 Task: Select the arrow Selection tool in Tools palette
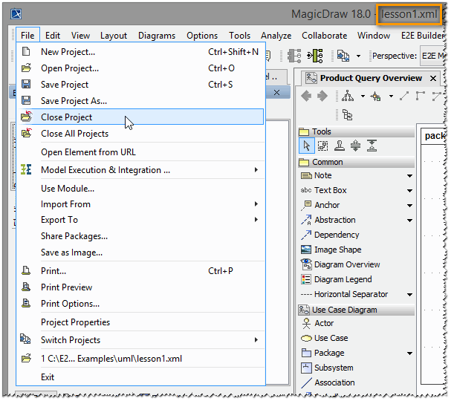(x=306, y=146)
